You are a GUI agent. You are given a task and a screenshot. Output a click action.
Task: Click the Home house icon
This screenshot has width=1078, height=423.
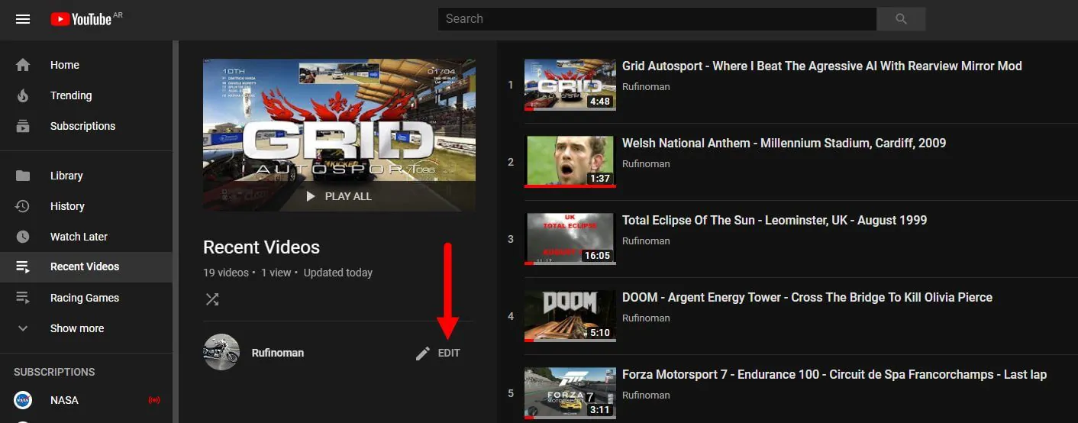[23, 65]
